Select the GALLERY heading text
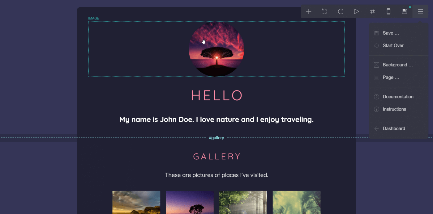Screen dimensions: 433x214 [x=216, y=157]
